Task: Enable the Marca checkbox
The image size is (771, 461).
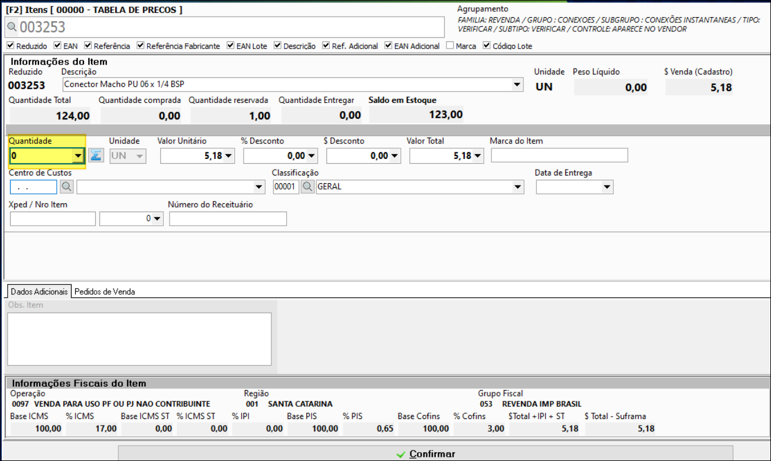Action: click(451, 46)
